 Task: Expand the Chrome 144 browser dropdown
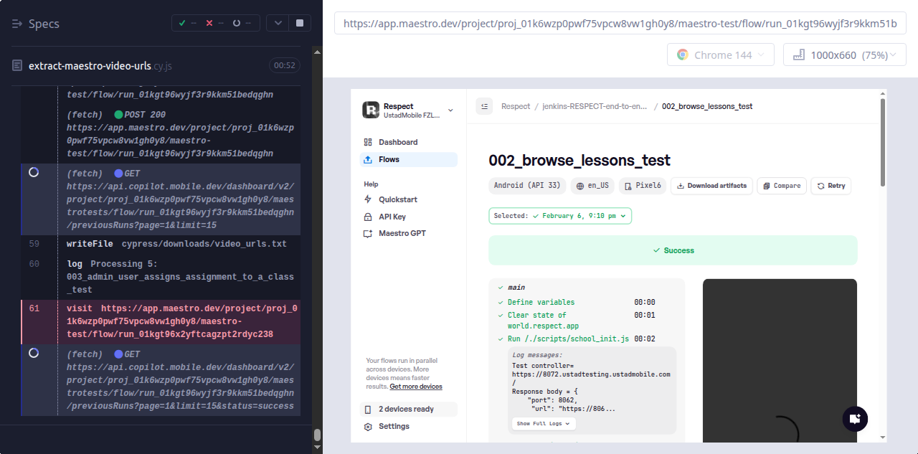tap(720, 55)
